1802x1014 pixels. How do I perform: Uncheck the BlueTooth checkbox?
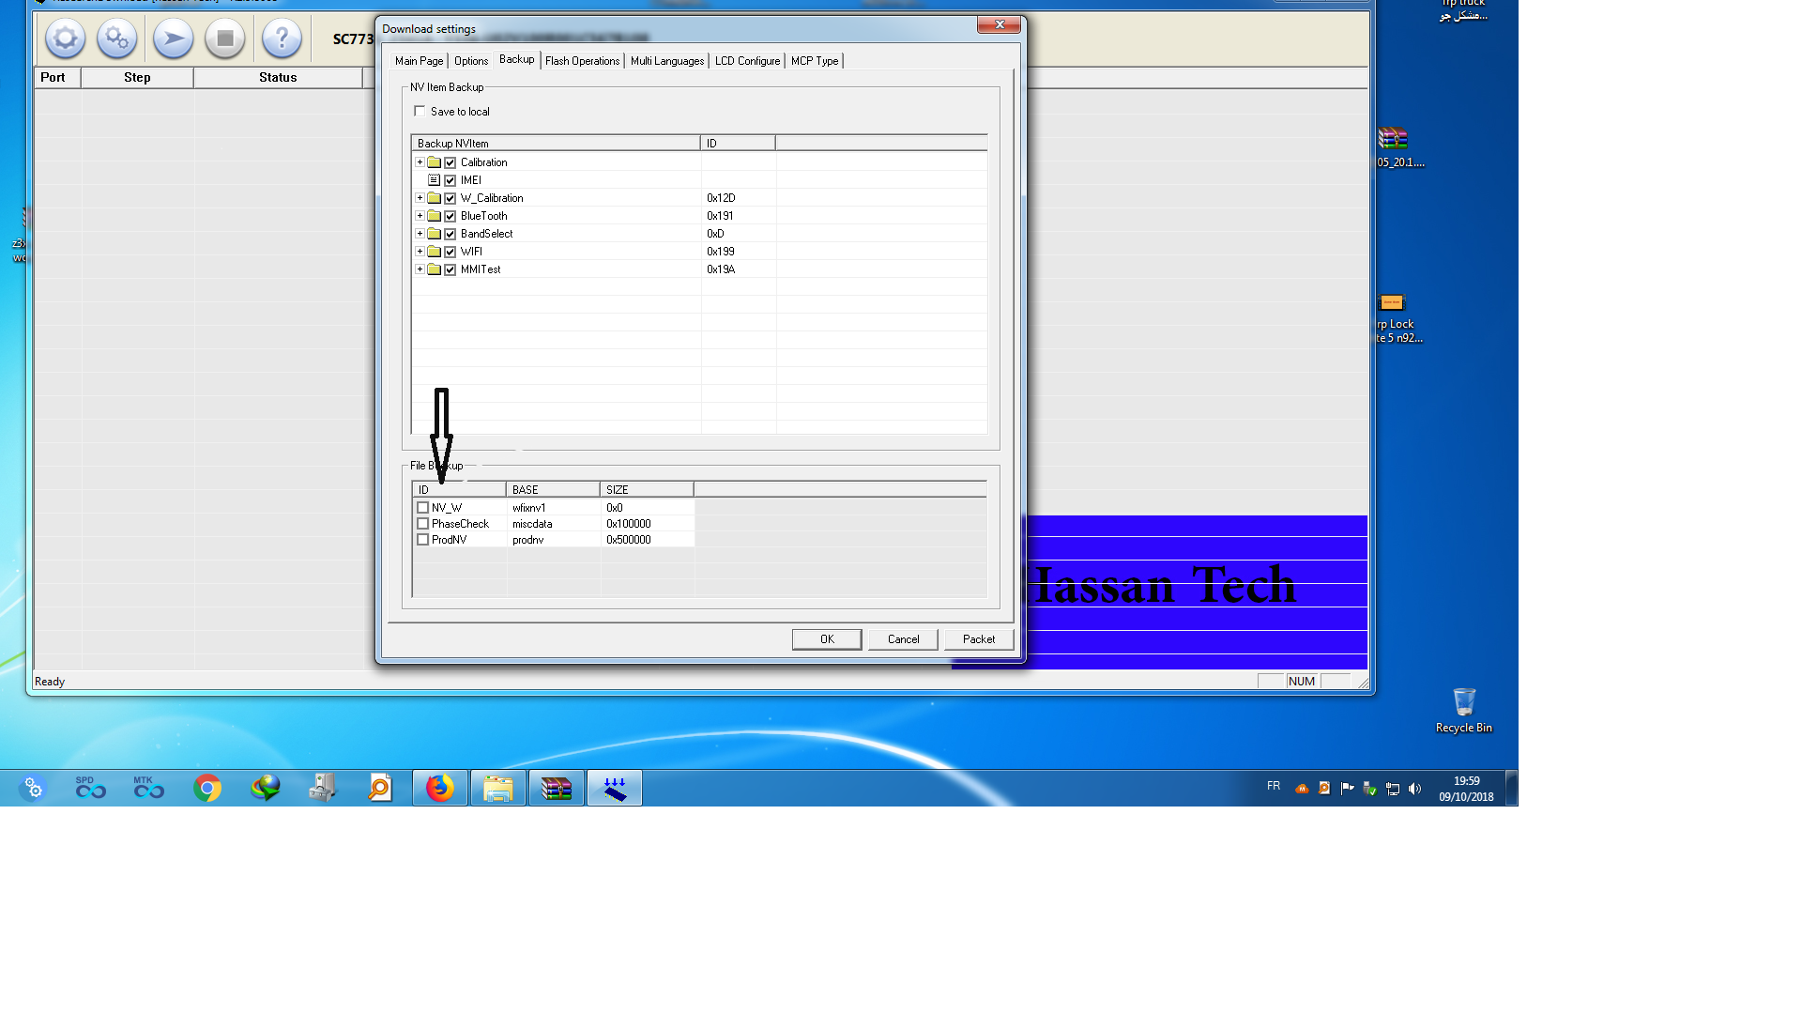[450, 216]
